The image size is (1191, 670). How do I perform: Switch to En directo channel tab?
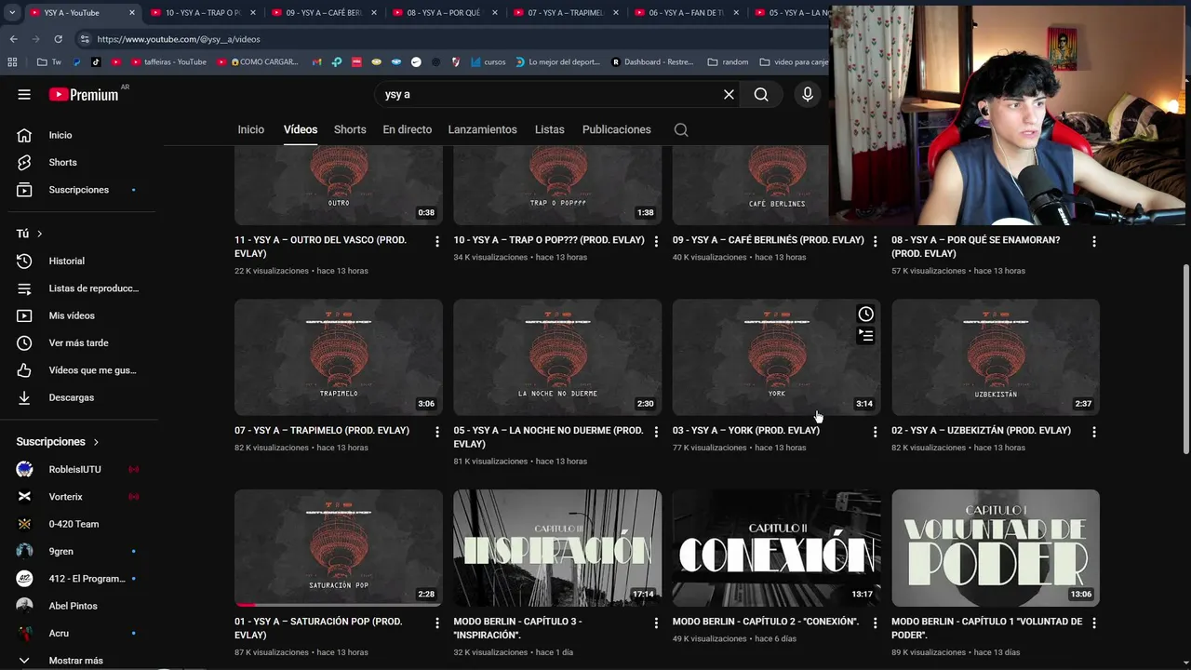click(407, 129)
